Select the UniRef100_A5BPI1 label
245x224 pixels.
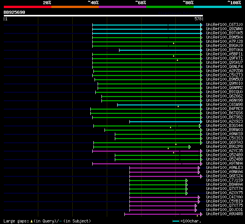point(224,54)
